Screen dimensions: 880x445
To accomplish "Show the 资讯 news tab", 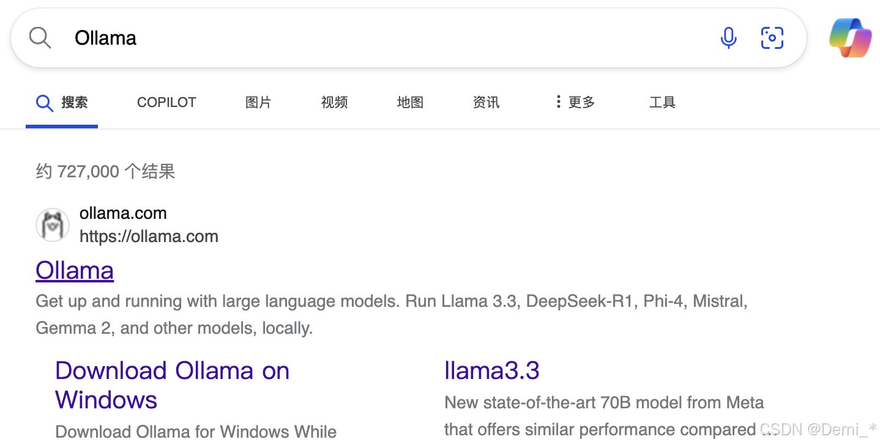I will tap(486, 103).
